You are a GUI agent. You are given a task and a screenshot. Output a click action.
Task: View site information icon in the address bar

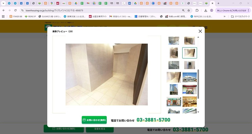[x=22, y=10]
